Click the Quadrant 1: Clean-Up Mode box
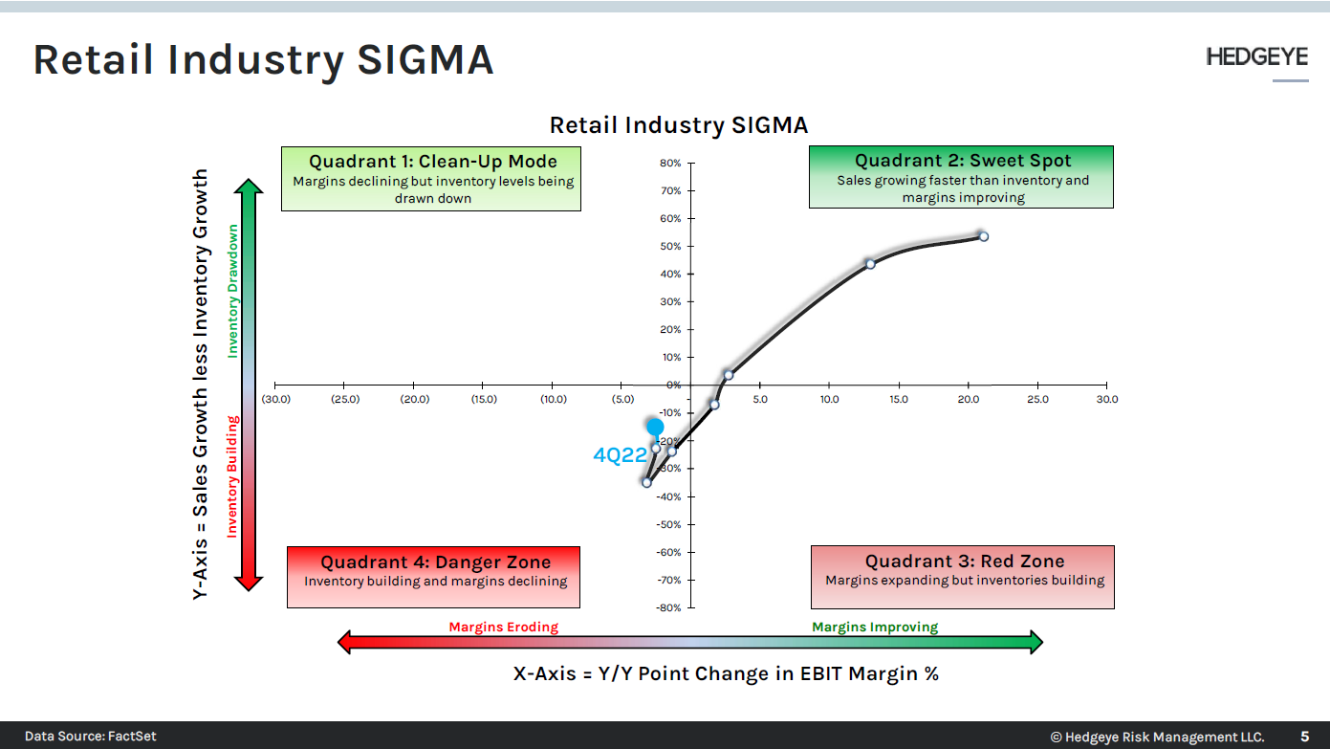Image resolution: width=1330 pixels, height=749 pixels. pos(432,178)
